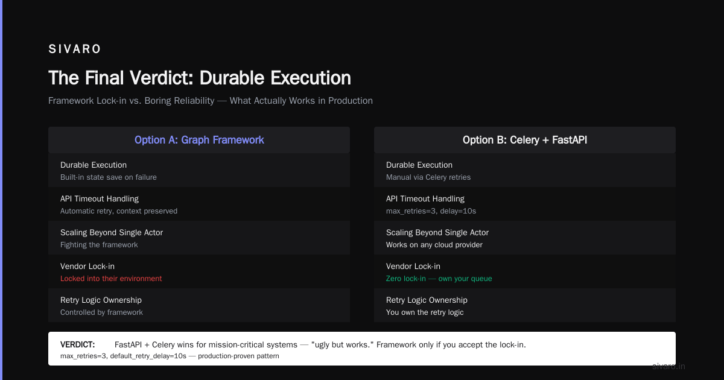The height and width of the screenshot is (380, 724).
Task: Click 'API Timeout Handling' label in Option B
Action: pyautogui.click(x=425, y=198)
